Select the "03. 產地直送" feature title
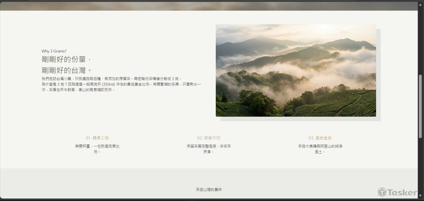Viewport: 424px width, 201px height. point(320,138)
